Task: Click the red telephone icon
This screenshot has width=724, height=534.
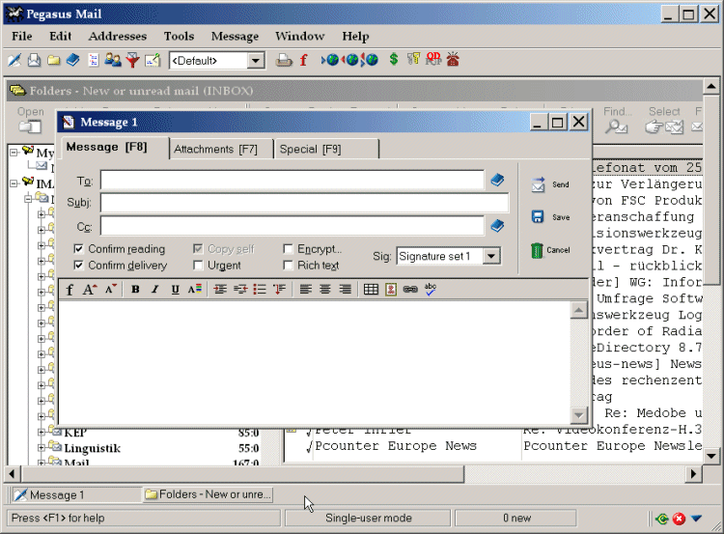Action: pyautogui.click(x=453, y=59)
